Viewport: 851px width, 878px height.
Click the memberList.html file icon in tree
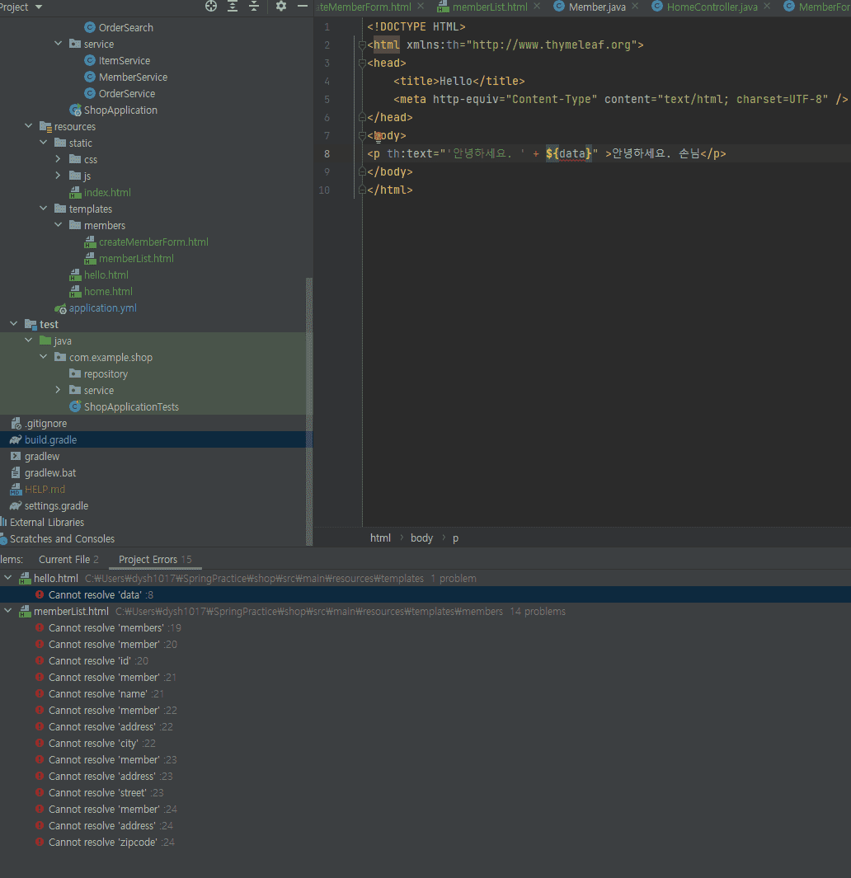pyautogui.click(x=90, y=258)
